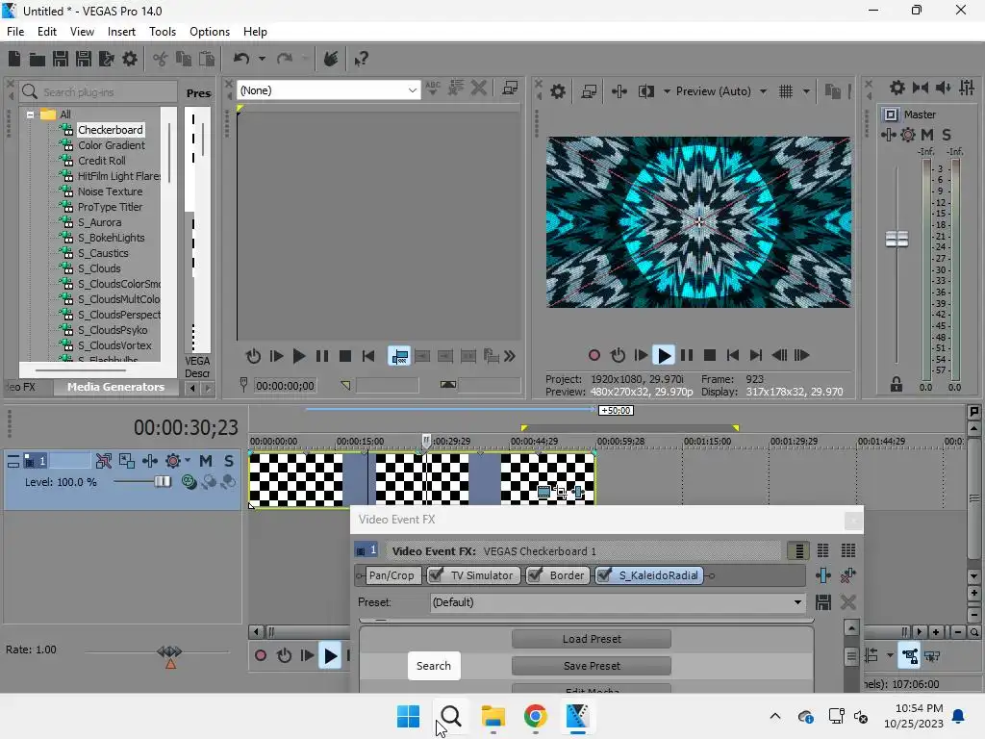Image resolution: width=985 pixels, height=739 pixels.
Task: Open the Insert menu
Action: pos(121,32)
